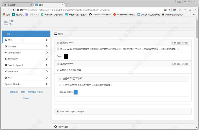
Task: Click the Baidu paw bookmark icon
Action: [x=27, y=15]
